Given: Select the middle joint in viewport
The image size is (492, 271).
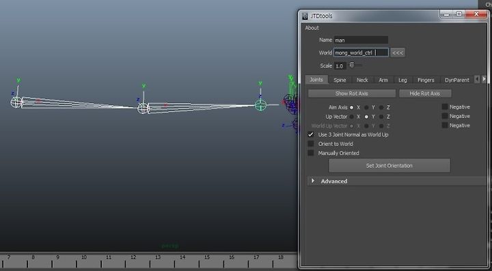Looking at the screenshot, I should pos(143,109).
